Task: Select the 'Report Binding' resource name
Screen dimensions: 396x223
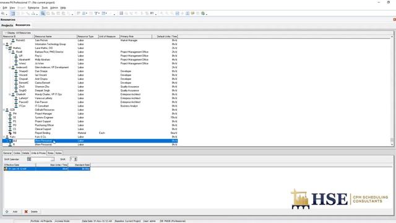Action: [x=43, y=133]
